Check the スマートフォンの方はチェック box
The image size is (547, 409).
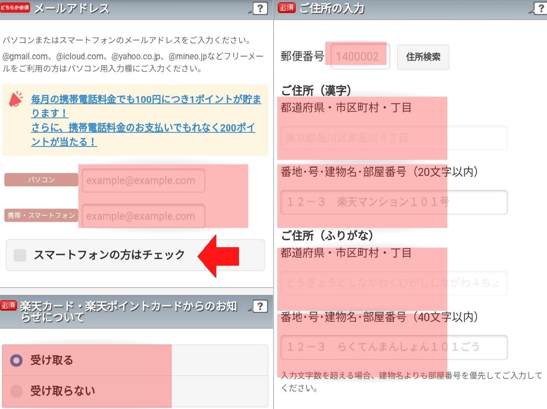click(x=20, y=255)
